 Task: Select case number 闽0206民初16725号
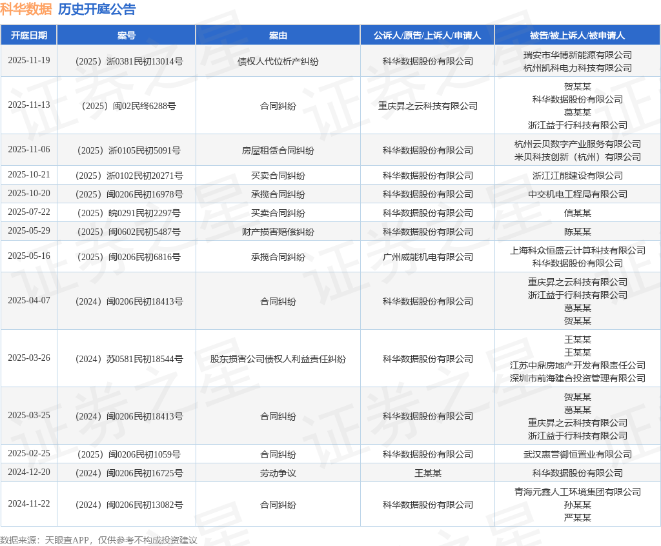(129, 474)
